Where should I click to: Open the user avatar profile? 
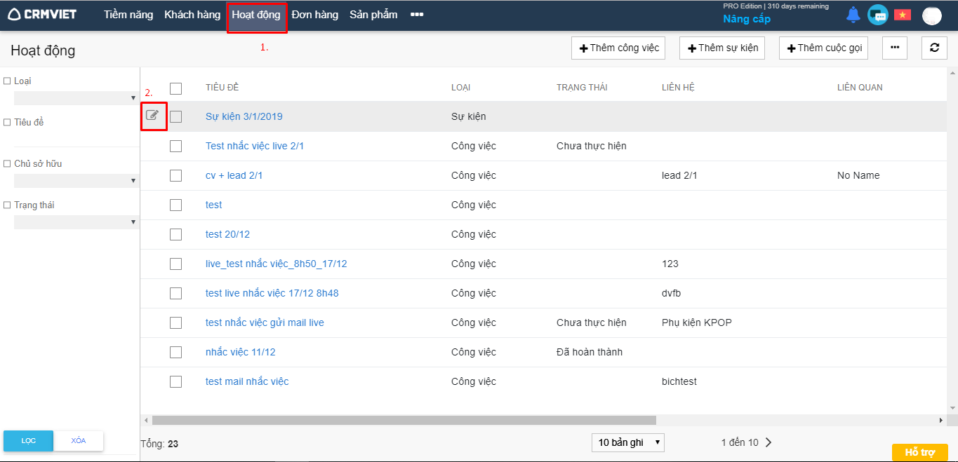(x=931, y=15)
